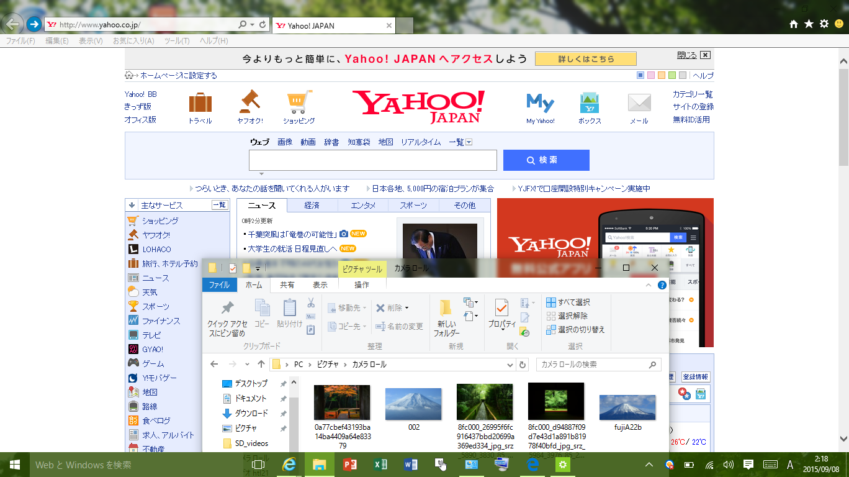The height and width of the screenshot is (477, 849).
Task: Click the カメラ ロールの検索 search box
Action: [598, 365]
